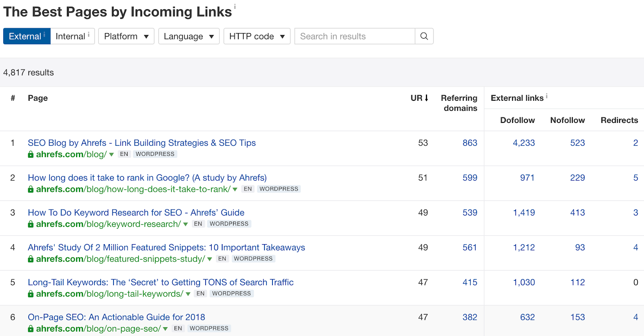Viewport: 644px width, 336px height.
Task: Click redirects count 3
Action: tap(636, 213)
